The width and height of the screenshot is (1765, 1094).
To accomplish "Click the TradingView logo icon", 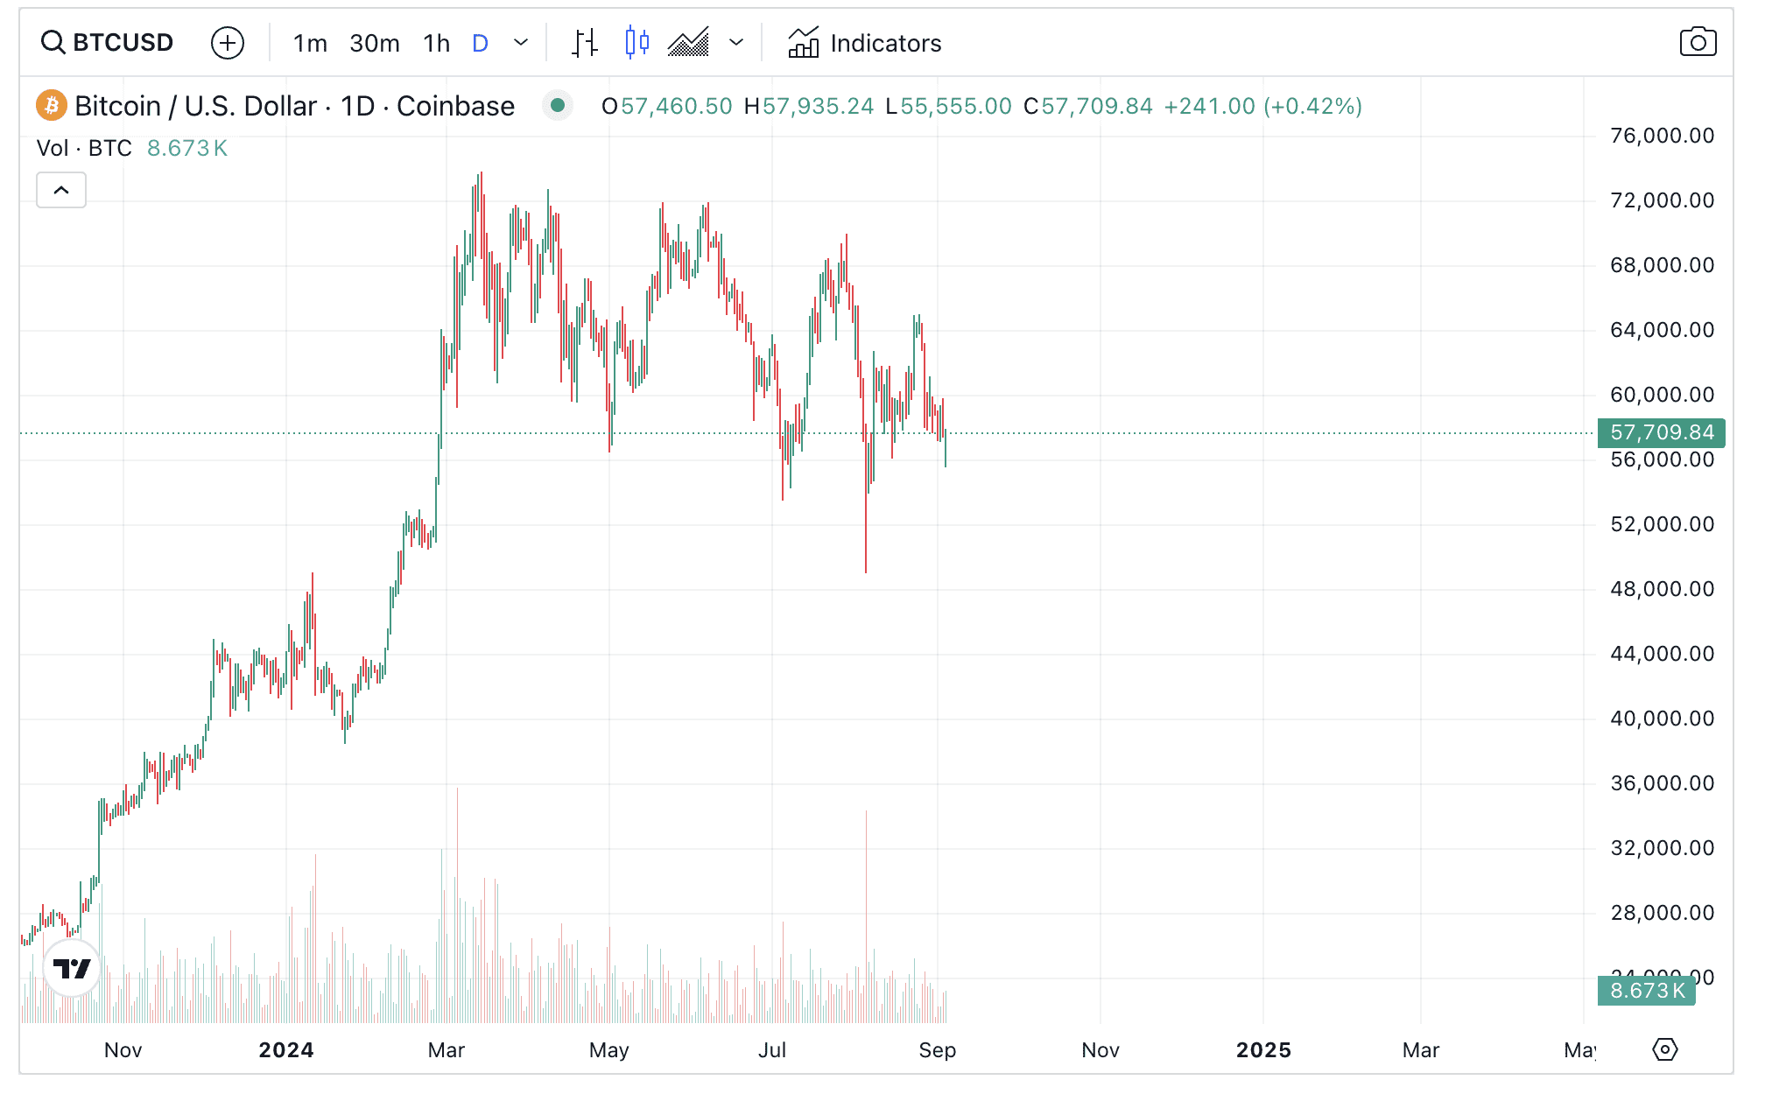I will 72,968.
